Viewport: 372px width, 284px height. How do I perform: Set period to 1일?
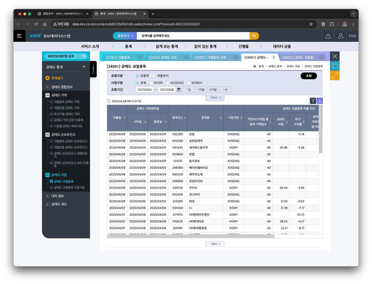click(188, 90)
